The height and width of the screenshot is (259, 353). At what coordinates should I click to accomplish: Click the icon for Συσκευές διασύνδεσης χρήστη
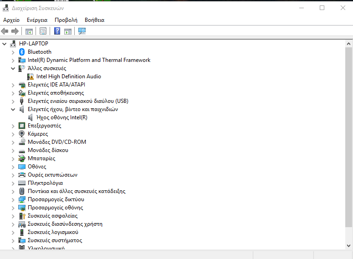[21, 224]
